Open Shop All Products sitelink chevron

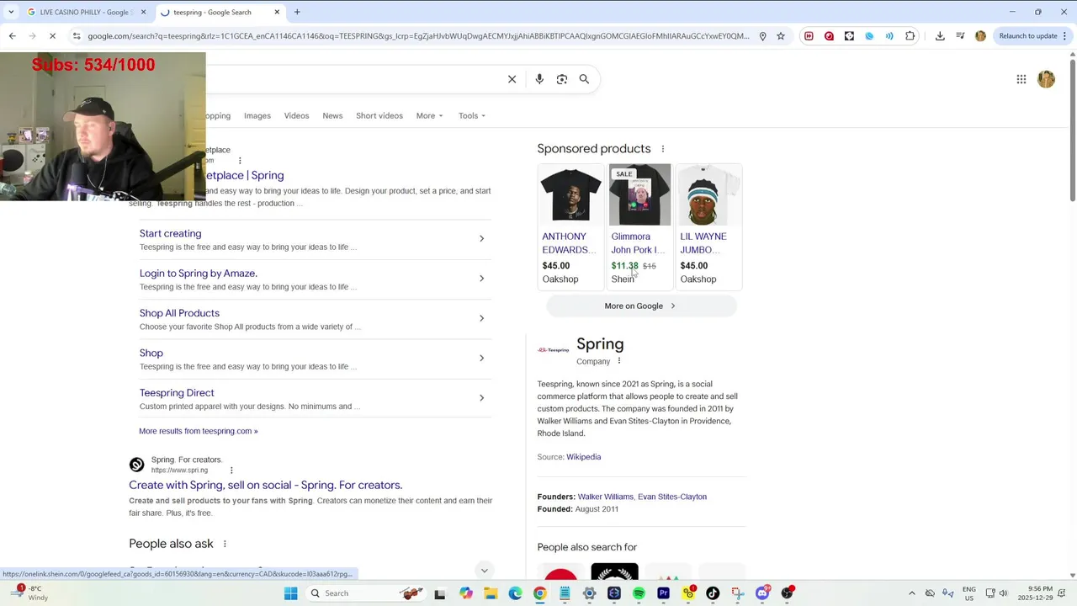pyautogui.click(x=481, y=318)
